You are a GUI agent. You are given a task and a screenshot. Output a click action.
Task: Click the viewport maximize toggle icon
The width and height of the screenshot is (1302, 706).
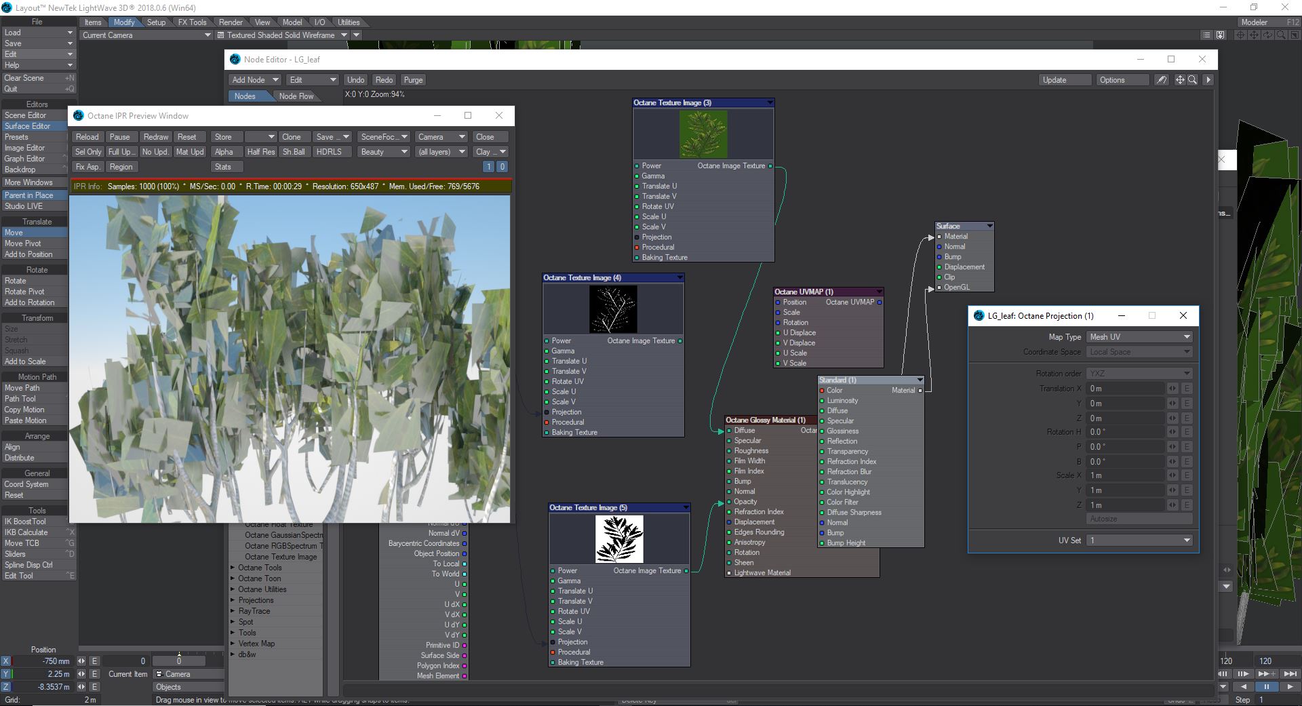tap(1294, 35)
